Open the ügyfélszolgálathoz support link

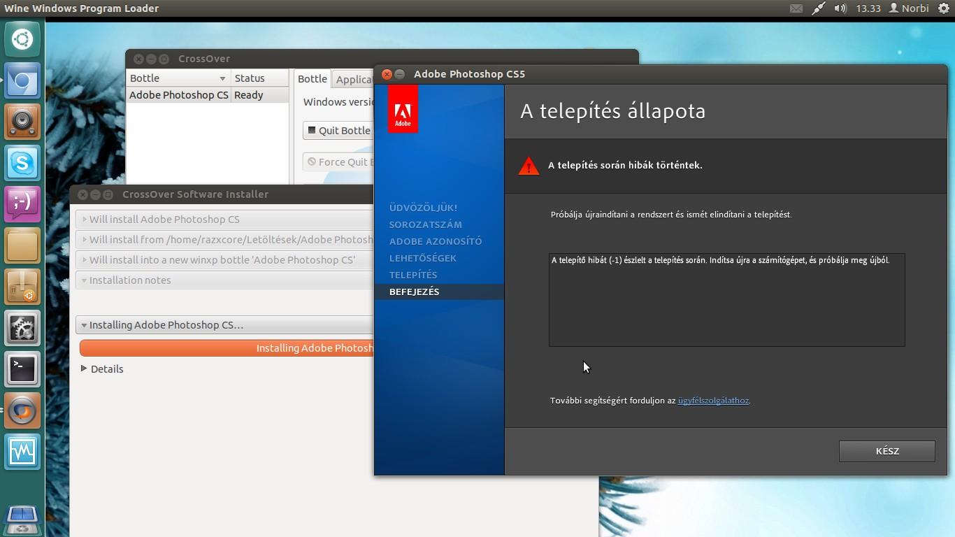[713, 401]
